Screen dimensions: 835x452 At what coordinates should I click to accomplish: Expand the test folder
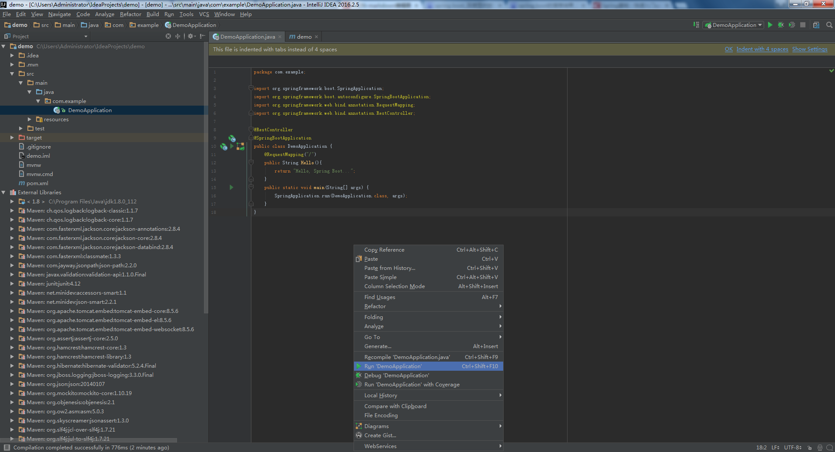(x=21, y=129)
